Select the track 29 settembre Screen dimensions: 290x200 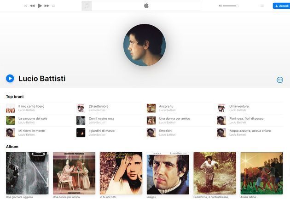[98, 106]
